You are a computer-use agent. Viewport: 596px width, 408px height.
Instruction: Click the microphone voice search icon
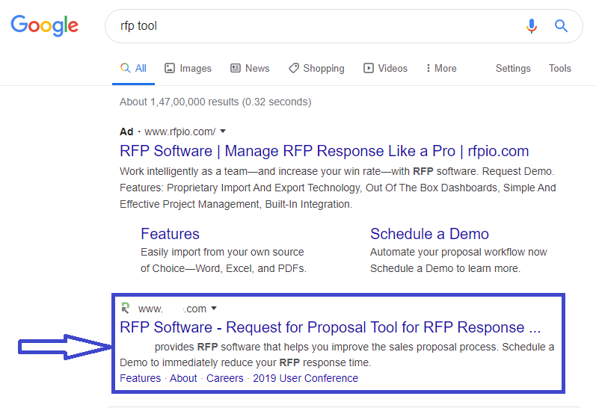(532, 26)
